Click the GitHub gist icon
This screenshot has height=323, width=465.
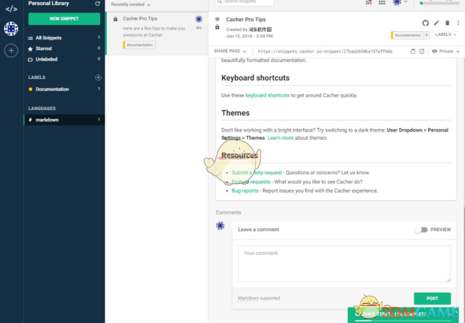coord(426,23)
